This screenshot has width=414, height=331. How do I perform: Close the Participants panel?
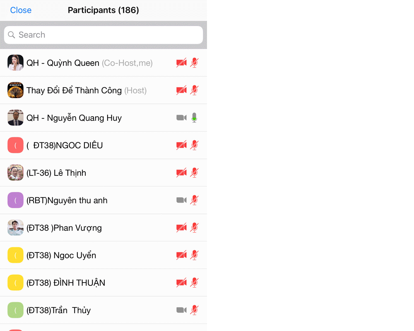pos(21,10)
